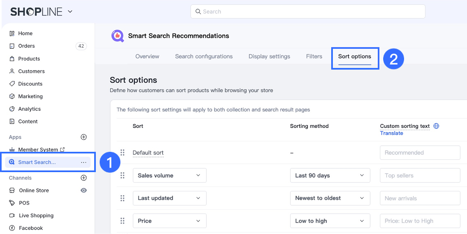Open the Low to high sorting dropdown

click(330, 221)
